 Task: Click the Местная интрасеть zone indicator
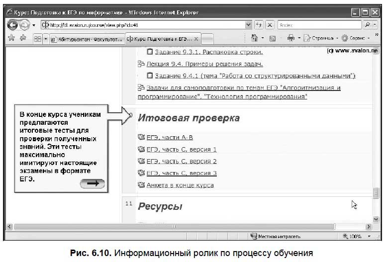(x=275, y=237)
